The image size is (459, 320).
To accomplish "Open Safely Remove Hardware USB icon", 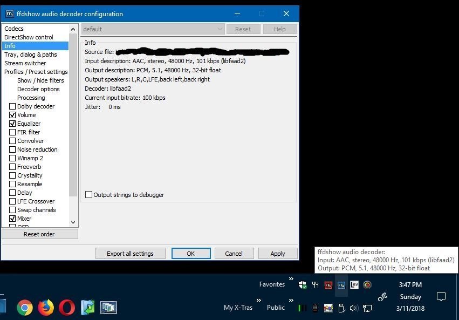I will 341,308.
